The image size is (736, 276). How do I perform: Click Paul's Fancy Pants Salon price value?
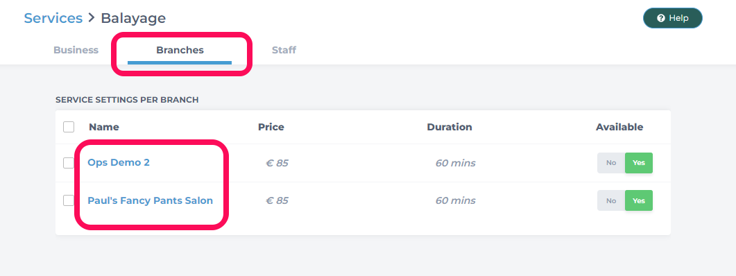coord(277,200)
